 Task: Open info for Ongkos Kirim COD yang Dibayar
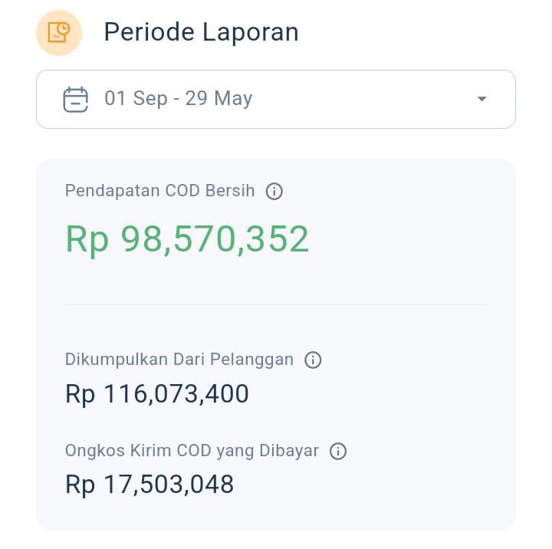click(338, 451)
